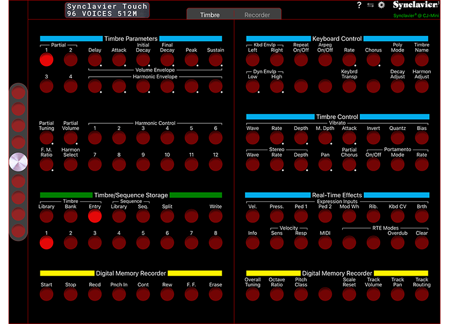Select storage slot 1 button
This screenshot has width=449, height=324.
[x=47, y=243]
